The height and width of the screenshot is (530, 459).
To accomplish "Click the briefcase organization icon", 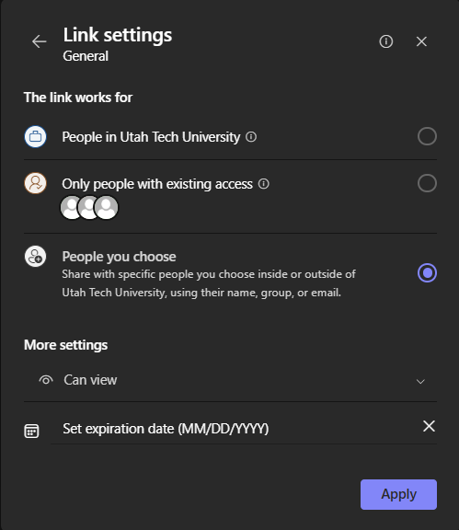I will click(36, 136).
